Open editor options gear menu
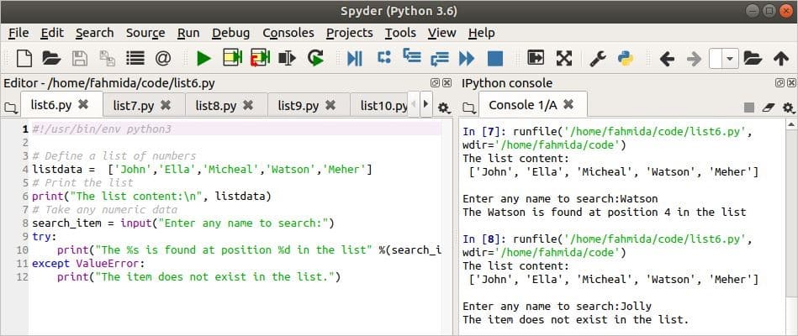Viewport: 798px width, 336px height. point(444,108)
